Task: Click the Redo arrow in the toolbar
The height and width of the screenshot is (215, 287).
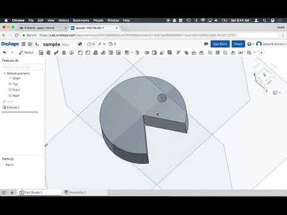Action: [x=12, y=53]
